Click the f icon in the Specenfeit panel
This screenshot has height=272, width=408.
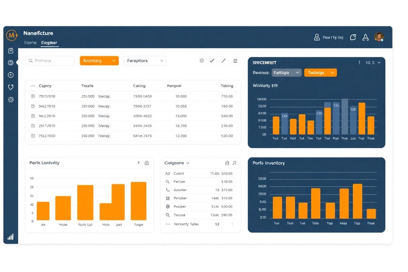359,63
